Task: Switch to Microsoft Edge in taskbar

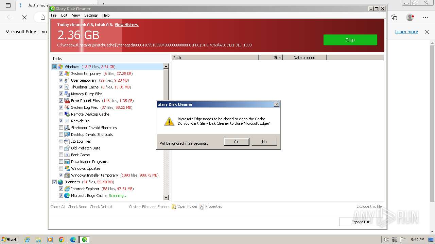Action: [x=73, y=240]
